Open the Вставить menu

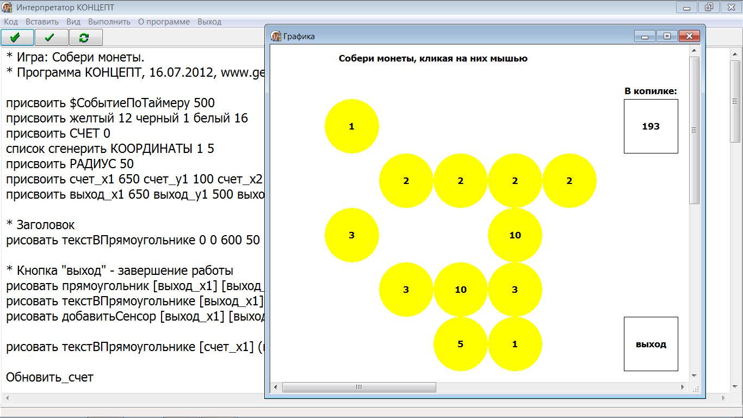[x=42, y=22]
